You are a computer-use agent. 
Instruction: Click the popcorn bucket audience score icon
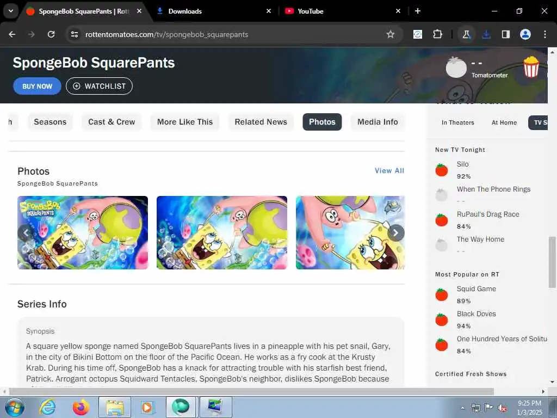(531, 67)
